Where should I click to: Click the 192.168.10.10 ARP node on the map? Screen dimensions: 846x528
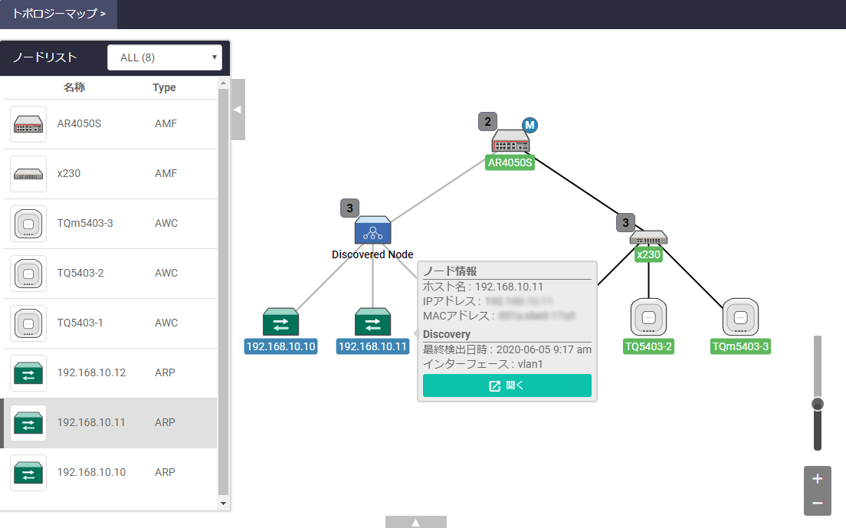click(280, 323)
